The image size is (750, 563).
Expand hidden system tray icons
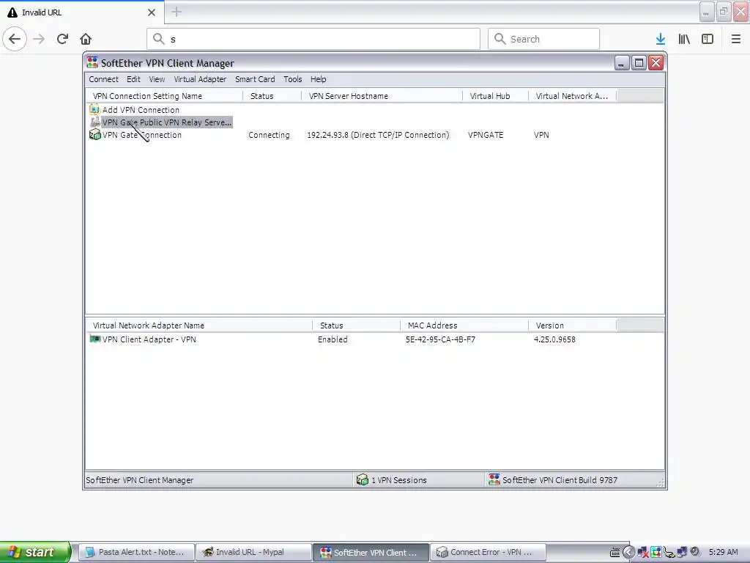tap(628, 553)
